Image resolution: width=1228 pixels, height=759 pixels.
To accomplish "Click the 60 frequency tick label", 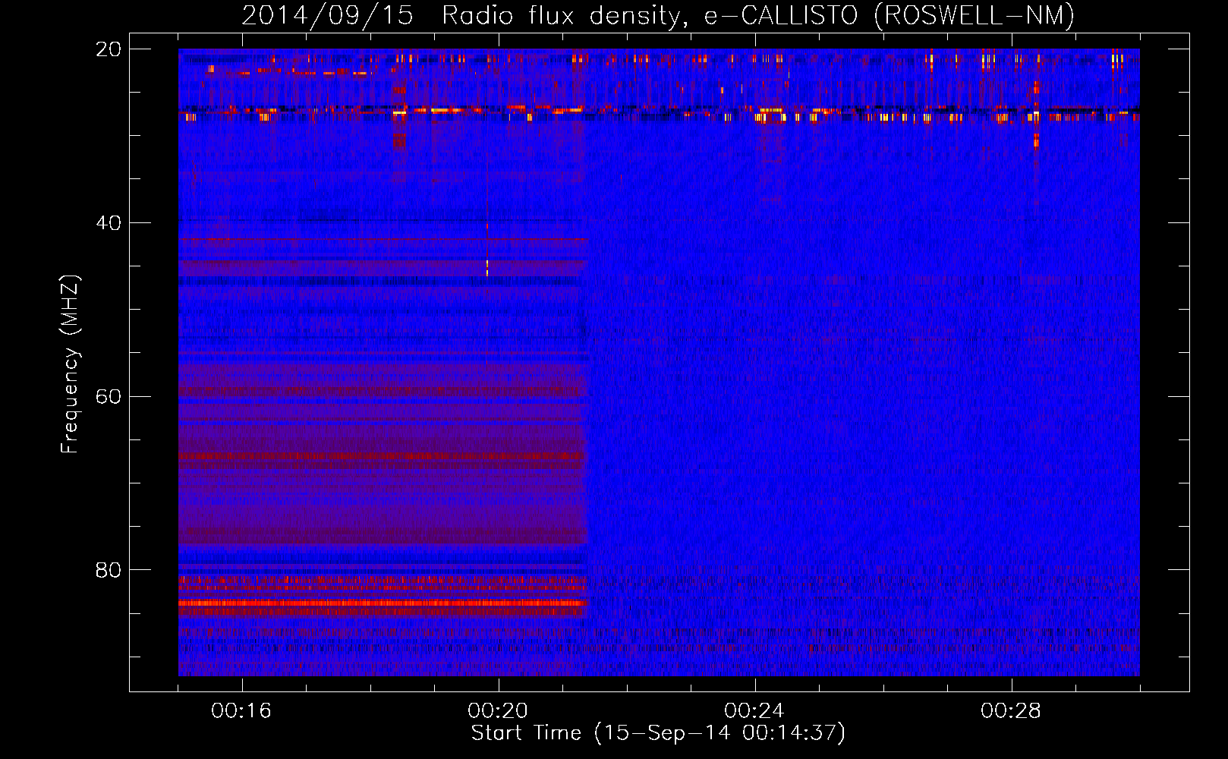I will 109,397.
